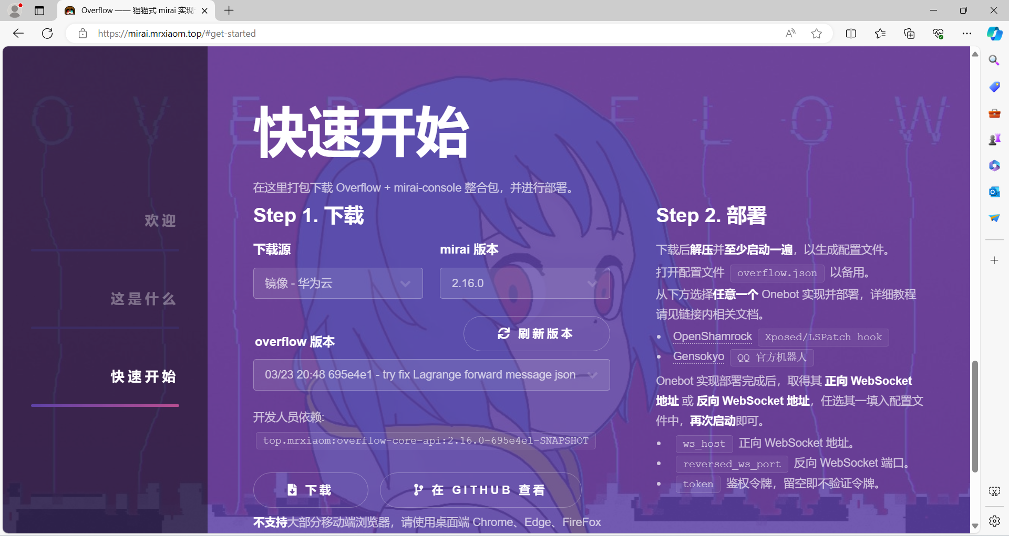The width and height of the screenshot is (1009, 536).
Task: Open the Collections panel
Action: pyautogui.click(x=909, y=33)
